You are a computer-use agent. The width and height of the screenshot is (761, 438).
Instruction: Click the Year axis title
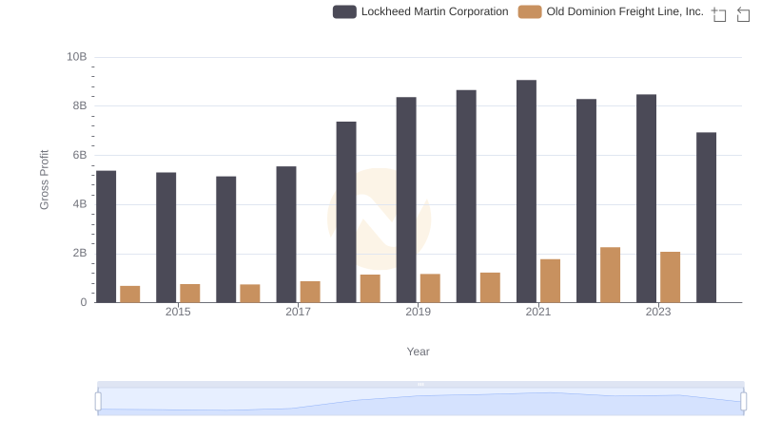tap(418, 352)
